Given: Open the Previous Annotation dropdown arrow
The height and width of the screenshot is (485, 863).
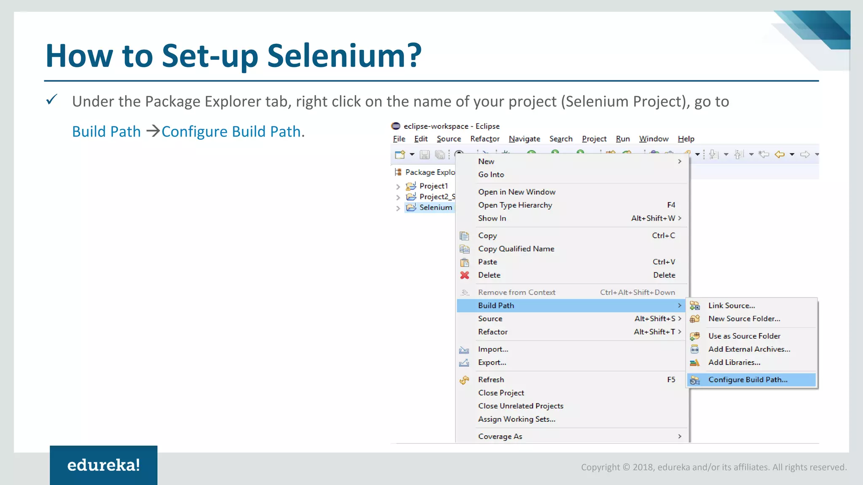Looking at the screenshot, I should (x=751, y=155).
